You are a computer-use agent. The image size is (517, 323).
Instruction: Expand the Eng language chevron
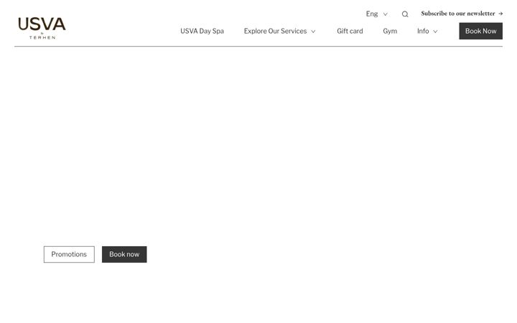pyautogui.click(x=385, y=14)
